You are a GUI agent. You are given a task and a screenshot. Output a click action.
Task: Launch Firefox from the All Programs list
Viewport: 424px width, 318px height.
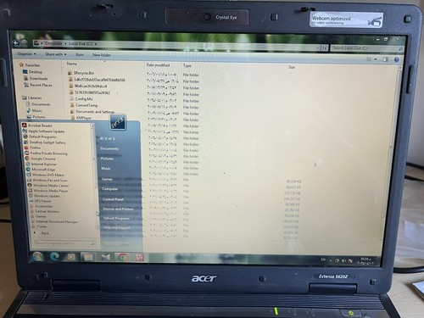click(36, 148)
